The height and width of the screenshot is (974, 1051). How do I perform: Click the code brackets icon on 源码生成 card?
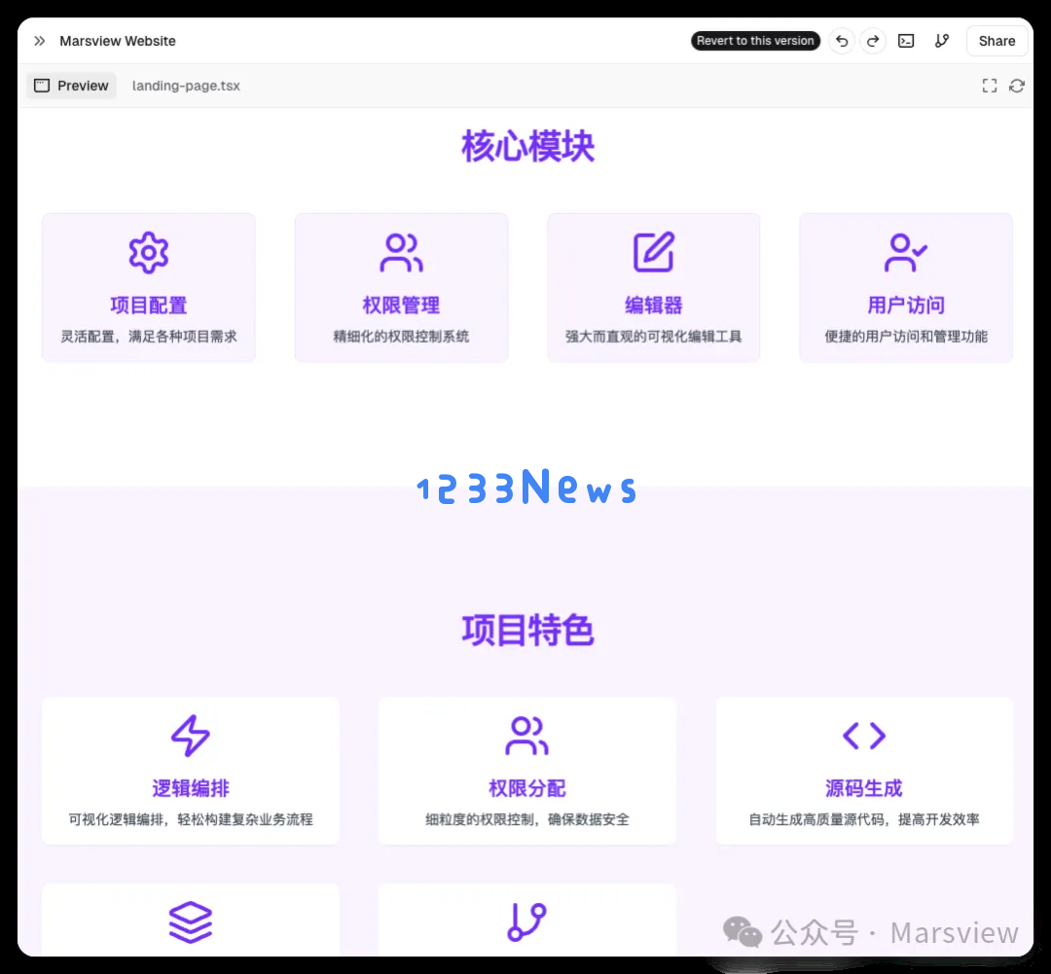coord(864,736)
